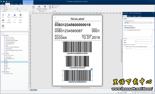Open Dynamic Data Manager

pyautogui.click(x=39, y=8)
